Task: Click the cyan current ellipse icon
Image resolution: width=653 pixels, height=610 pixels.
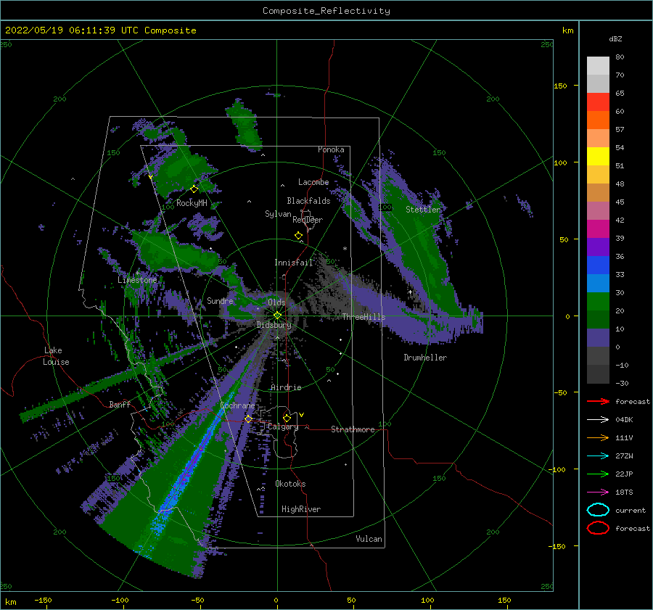Action: [598, 510]
